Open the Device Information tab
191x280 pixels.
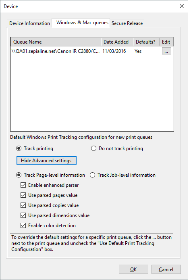29,23
